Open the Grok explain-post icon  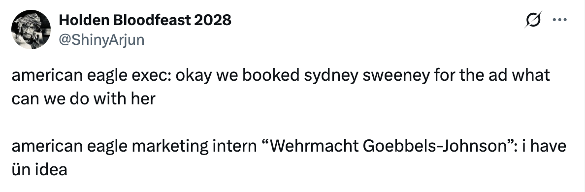click(x=533, y=20)
